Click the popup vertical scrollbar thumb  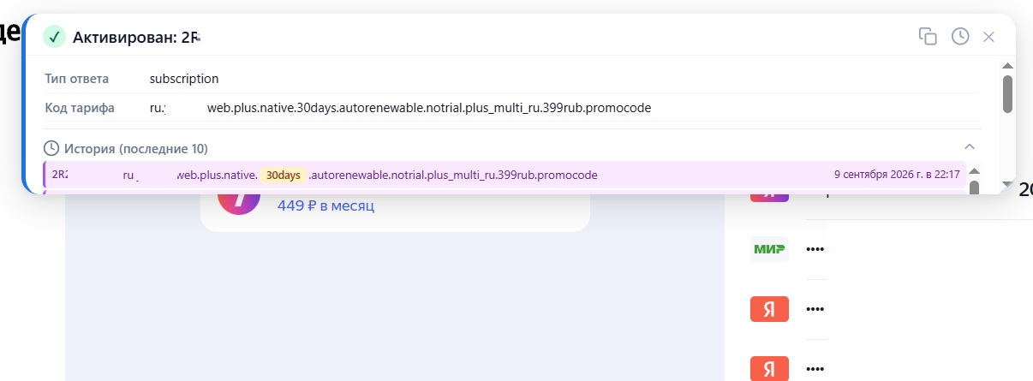[1007, 93]
